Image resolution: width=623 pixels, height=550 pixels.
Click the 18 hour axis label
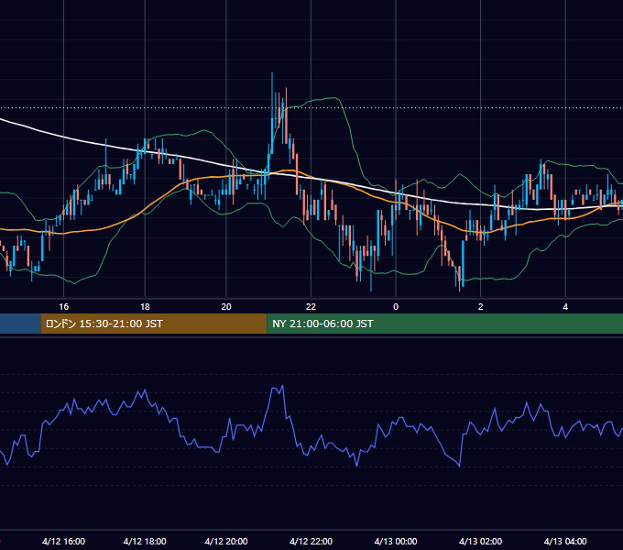pos(145,306)
